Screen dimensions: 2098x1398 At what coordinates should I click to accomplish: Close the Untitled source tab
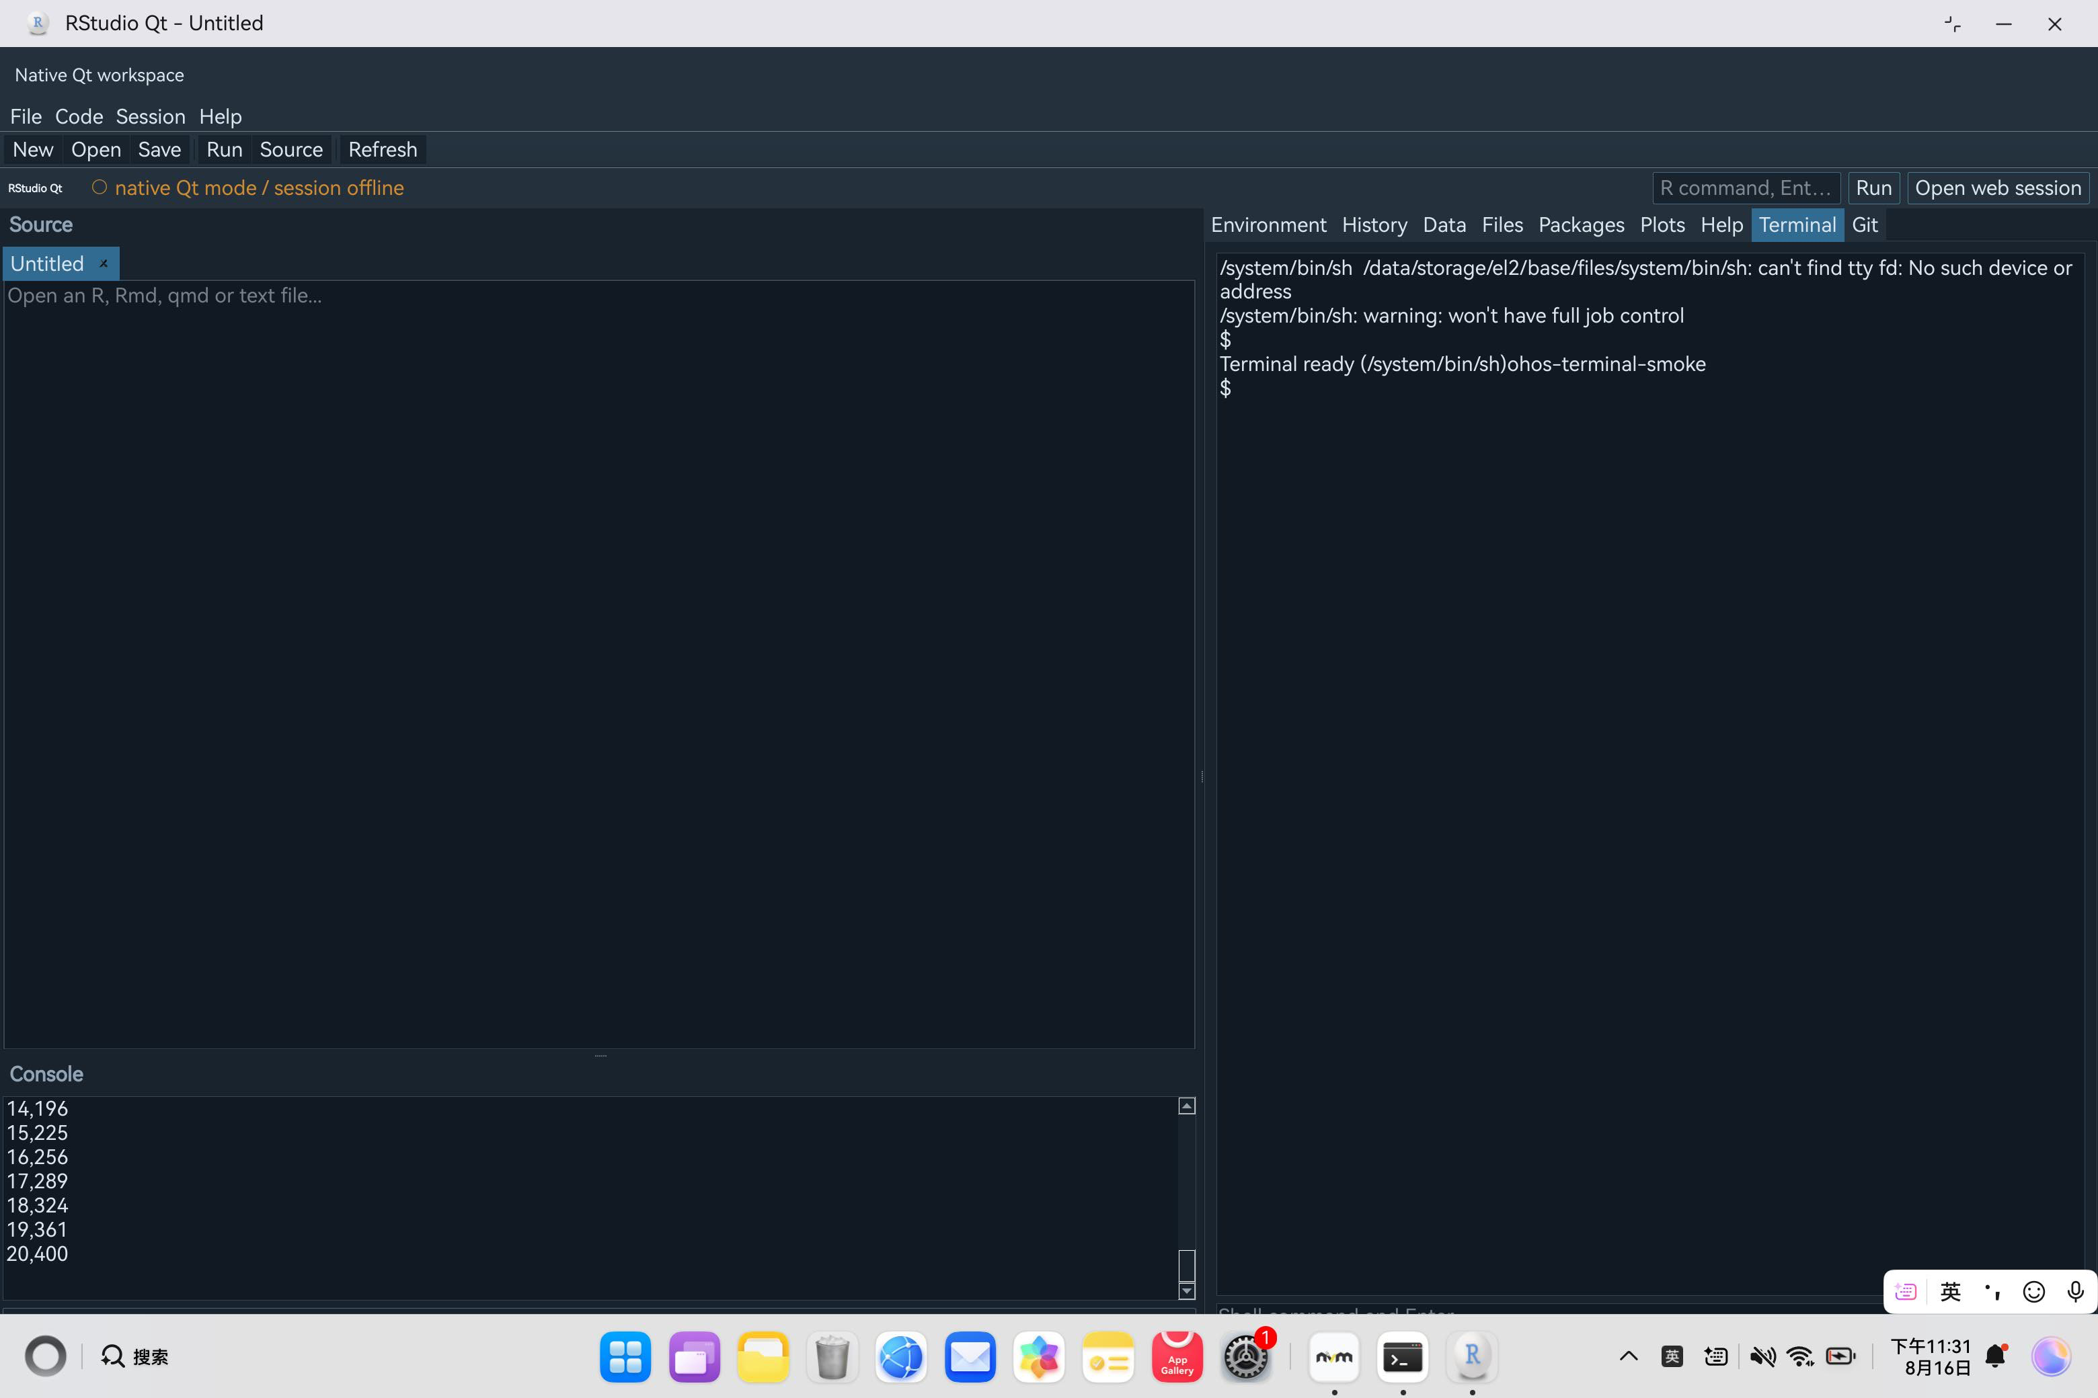coord(104,264)
